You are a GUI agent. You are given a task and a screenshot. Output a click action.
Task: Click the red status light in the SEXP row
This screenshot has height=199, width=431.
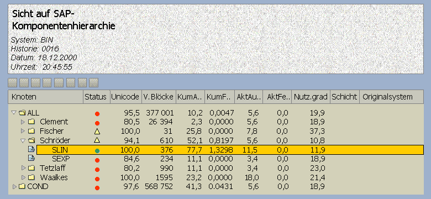pos(97,160)
